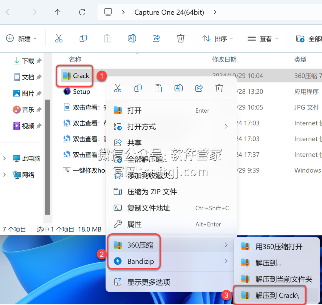
Task: Click Rename icon in context menu
Action: [x=179, y=88]
